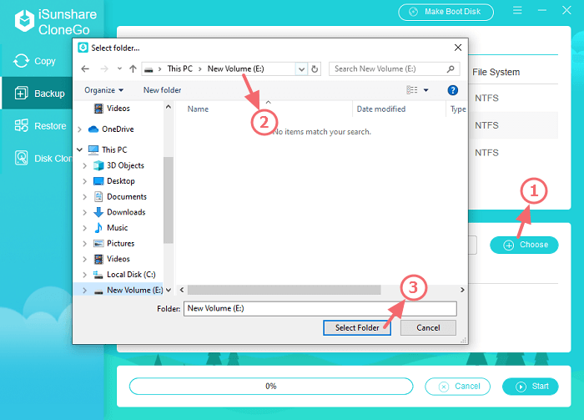Close the Select folder dialog
The image size is (584, 420).
(458, 48)
